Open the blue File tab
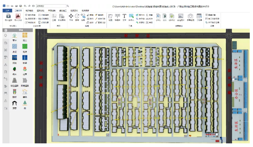The height and width of the screenshot is (147, 253). (7, 10)
